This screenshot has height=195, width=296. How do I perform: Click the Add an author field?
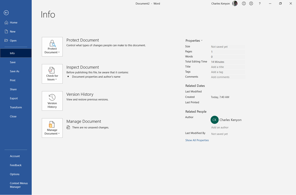[x=220, y=127]
